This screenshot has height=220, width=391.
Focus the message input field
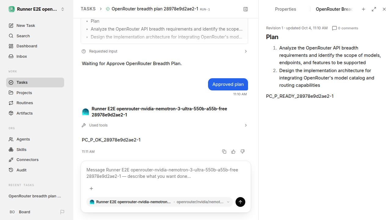[165, 173]
